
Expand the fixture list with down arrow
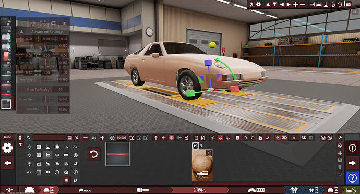click(x=20, y=144)
